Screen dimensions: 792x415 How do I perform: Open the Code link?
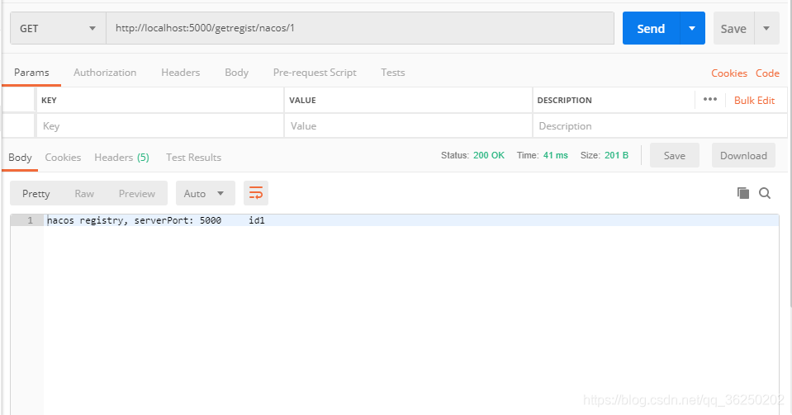pos(767,73)
